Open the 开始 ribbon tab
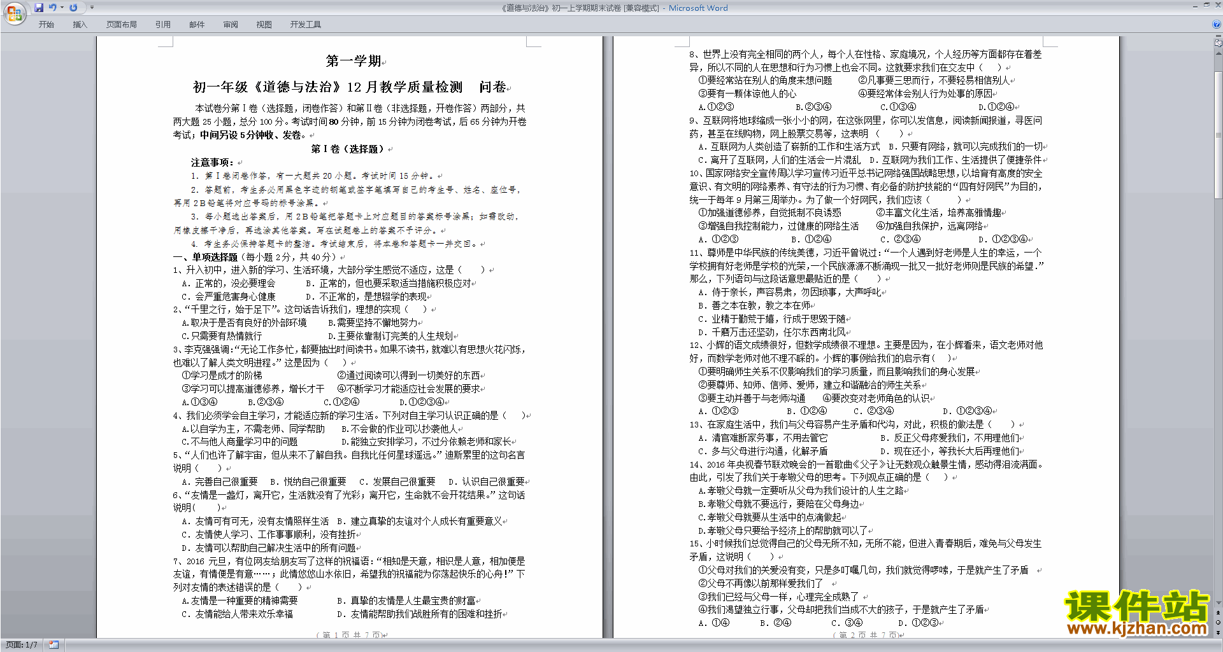Screen dimensions: 1223x652 click(46, 25)
